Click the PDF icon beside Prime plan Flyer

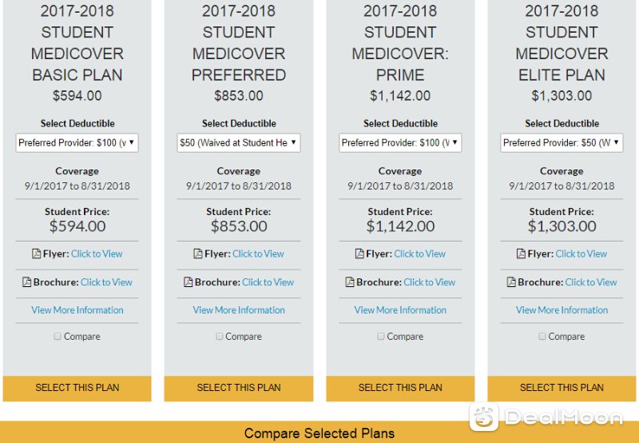(359, 253)
